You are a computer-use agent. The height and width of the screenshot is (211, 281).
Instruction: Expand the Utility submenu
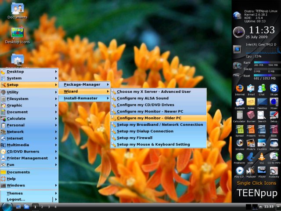(x=29, y=92)
